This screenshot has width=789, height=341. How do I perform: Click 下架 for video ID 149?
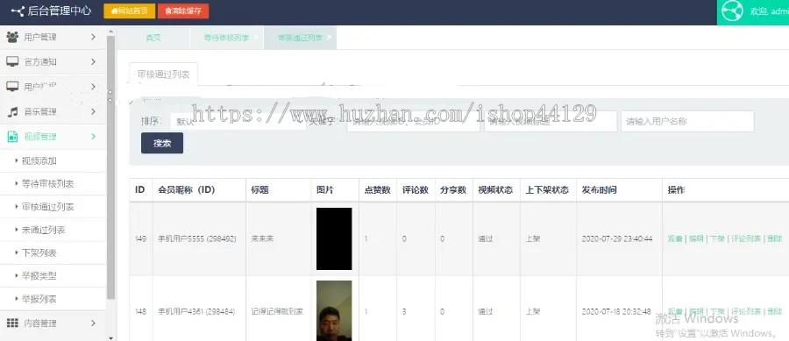pos(717,239)
